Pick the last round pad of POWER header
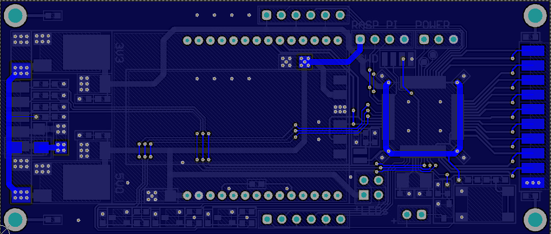This screenshot has height=234, width=551. click(454, 39)
